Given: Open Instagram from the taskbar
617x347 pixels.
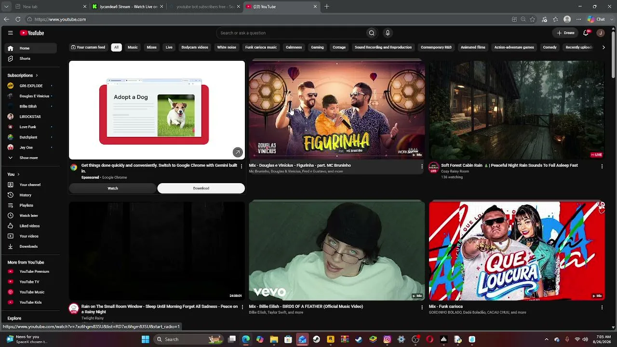Looking at the screenshot, I should click(387, 339).
